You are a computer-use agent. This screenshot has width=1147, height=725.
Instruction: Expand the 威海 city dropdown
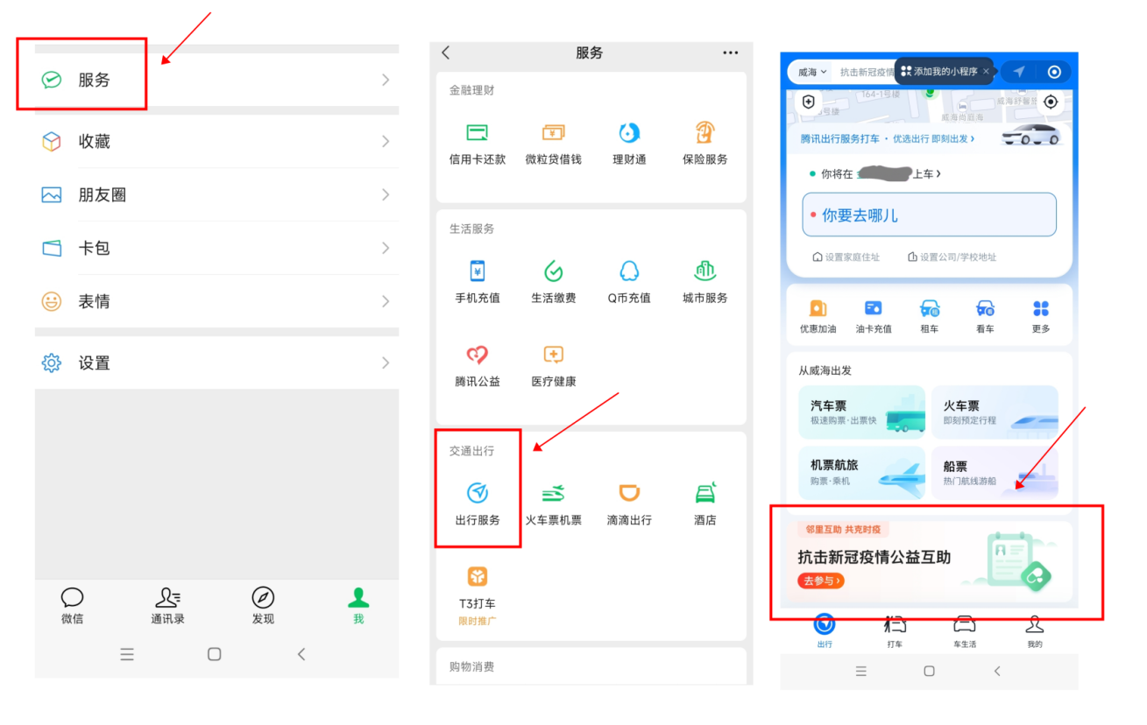coord(811,72)
